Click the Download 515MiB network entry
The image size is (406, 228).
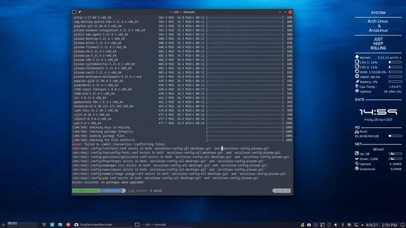(x=378, y=169)
